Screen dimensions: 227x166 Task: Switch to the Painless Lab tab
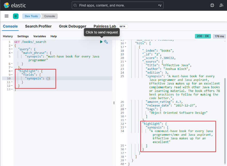pyautogui.click(x=105, y=26)
